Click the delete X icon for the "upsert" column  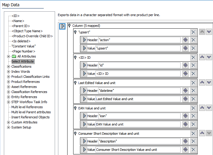pos(193,32)
